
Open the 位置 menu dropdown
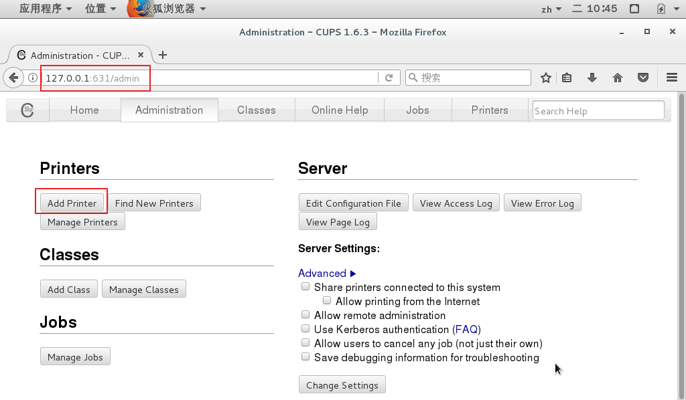pyautogui.click(x=100, y=9)
